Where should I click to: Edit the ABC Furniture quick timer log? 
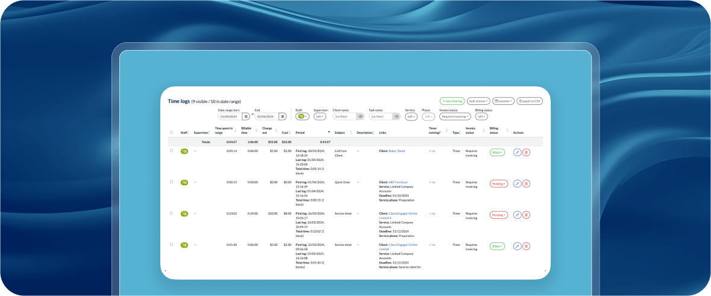[517, 183]
